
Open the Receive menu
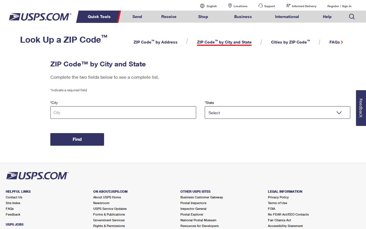169,17
